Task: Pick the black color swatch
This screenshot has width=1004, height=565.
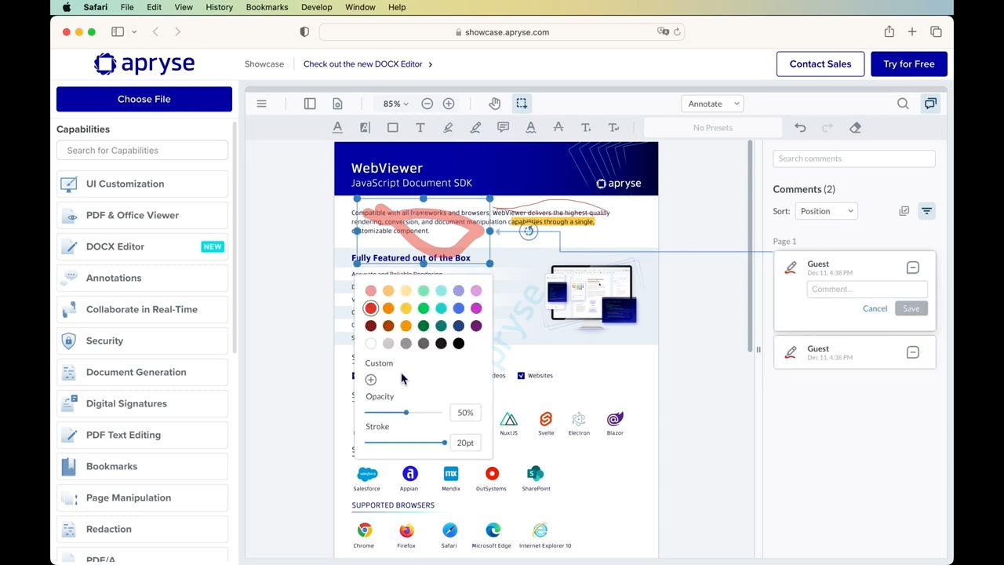Action: pos(459,343)
